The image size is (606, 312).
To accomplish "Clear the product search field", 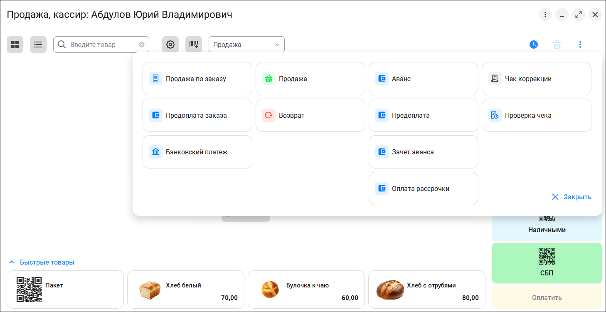I will (142, 45).
